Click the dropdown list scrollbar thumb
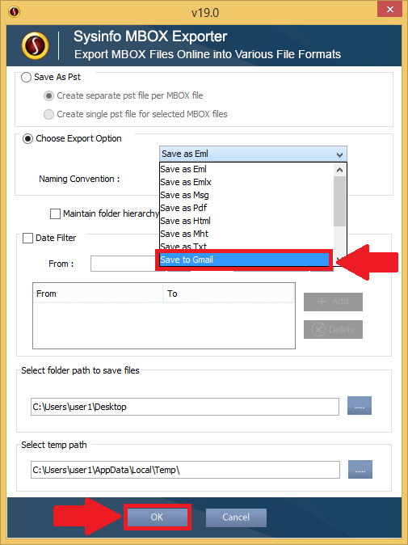The width and height of the screenshot is (408, 545). [339, 201]
